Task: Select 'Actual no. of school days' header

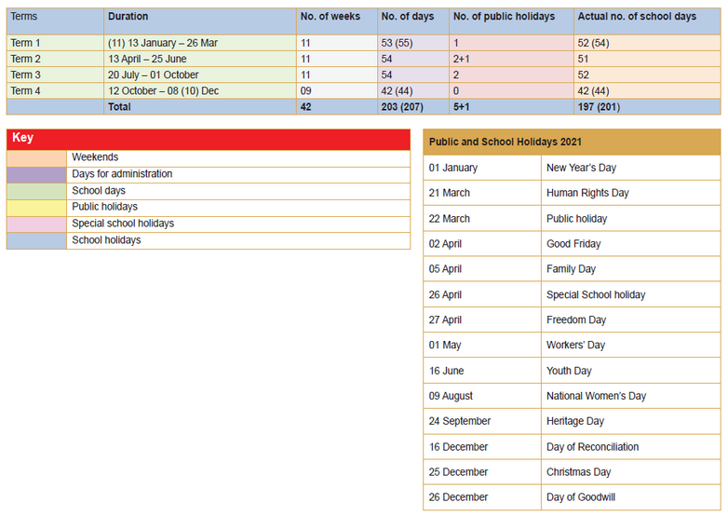Action: [x=647, y=21]
